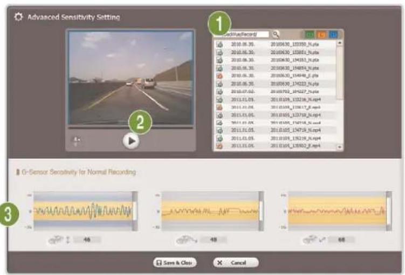The width and height of the screenshot is (405, 275).
Task: Adjust the right G-sensor graph's sensitivity slider
Action: coord(389,211)
